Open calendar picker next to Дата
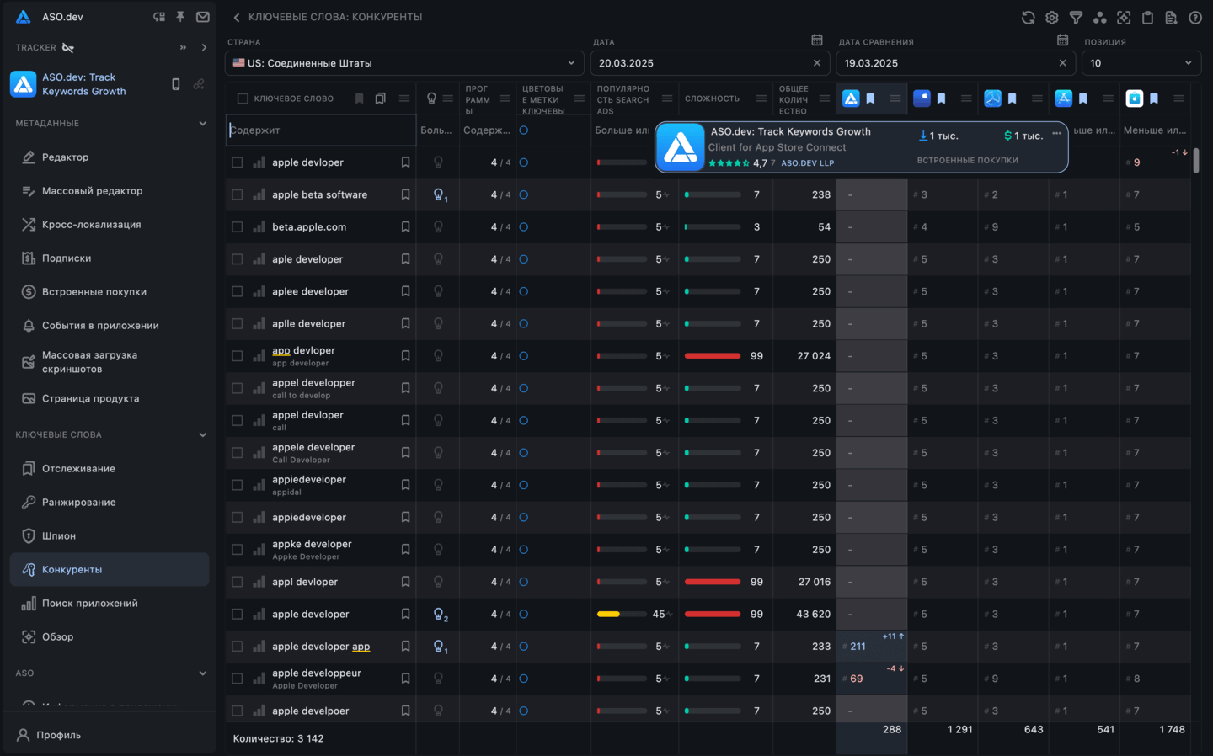The image size is (1213, 756). tap(816, 40)
